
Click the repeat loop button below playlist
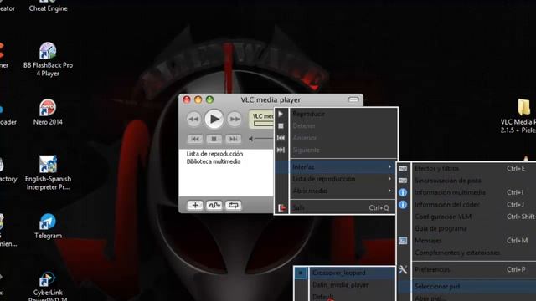tap(234, 205)
